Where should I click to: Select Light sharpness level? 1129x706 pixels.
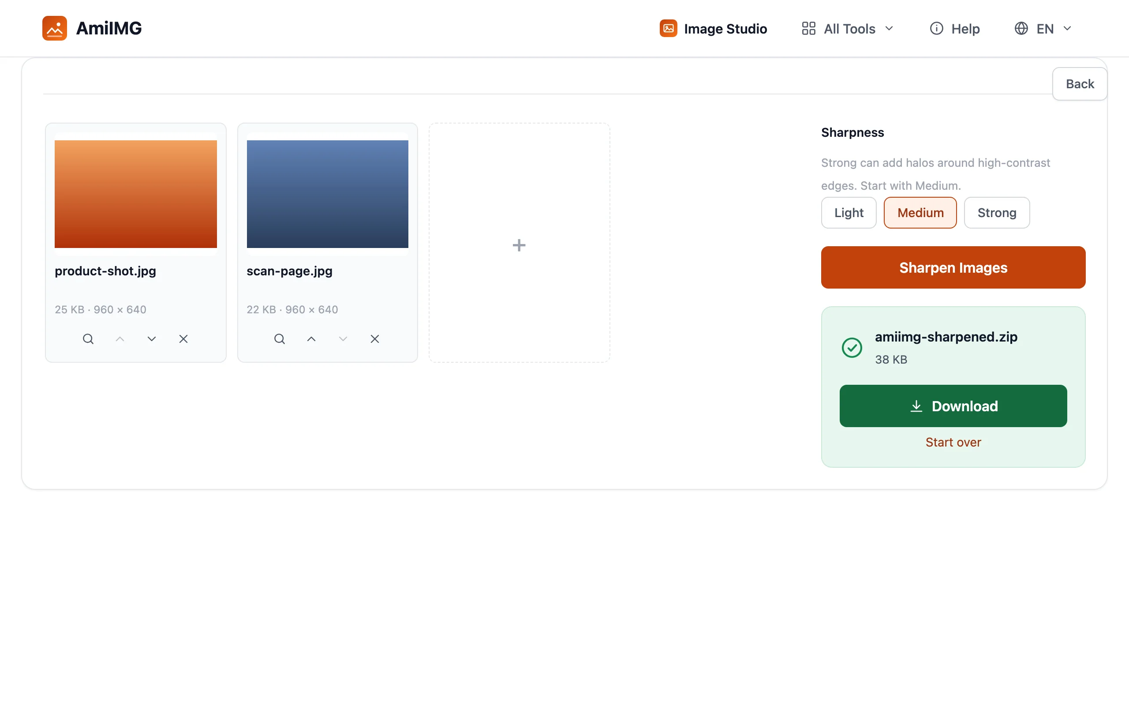[849, 213]
